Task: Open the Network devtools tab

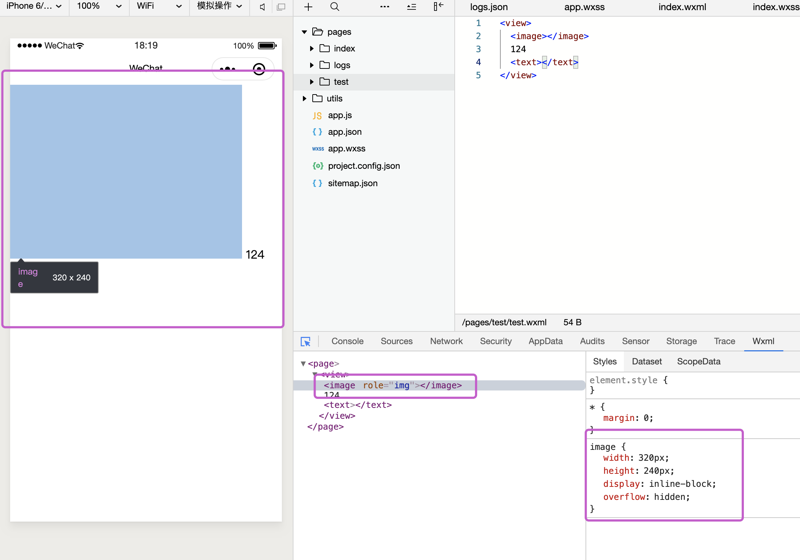Action: 446,341
